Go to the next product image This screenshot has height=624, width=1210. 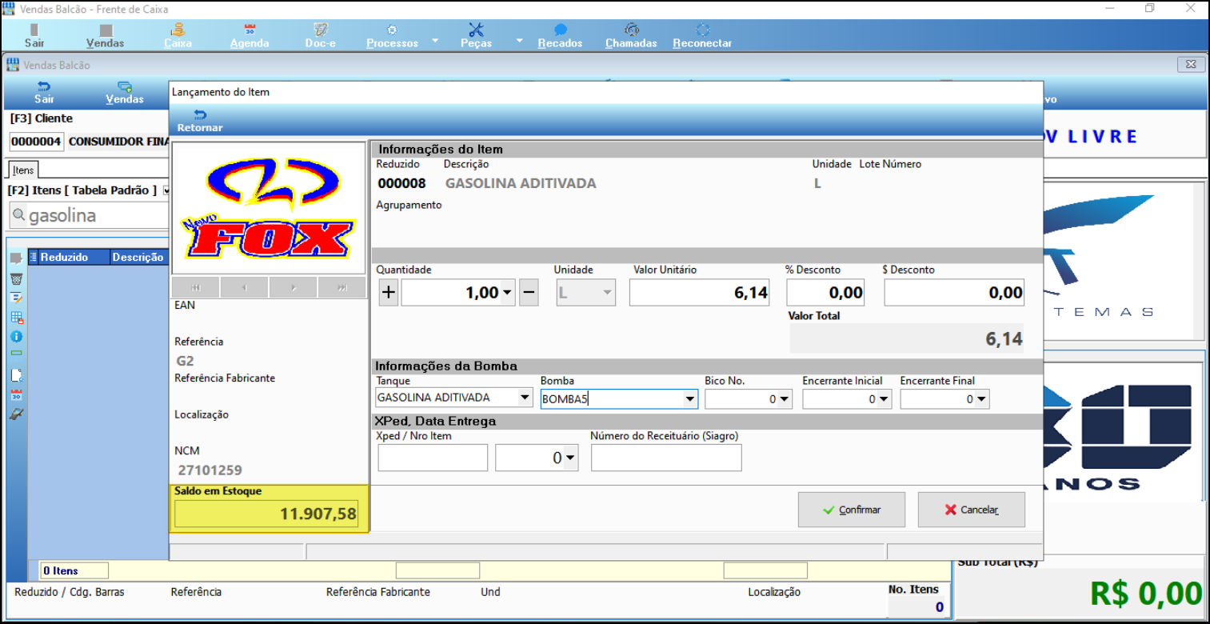[294, 288]
